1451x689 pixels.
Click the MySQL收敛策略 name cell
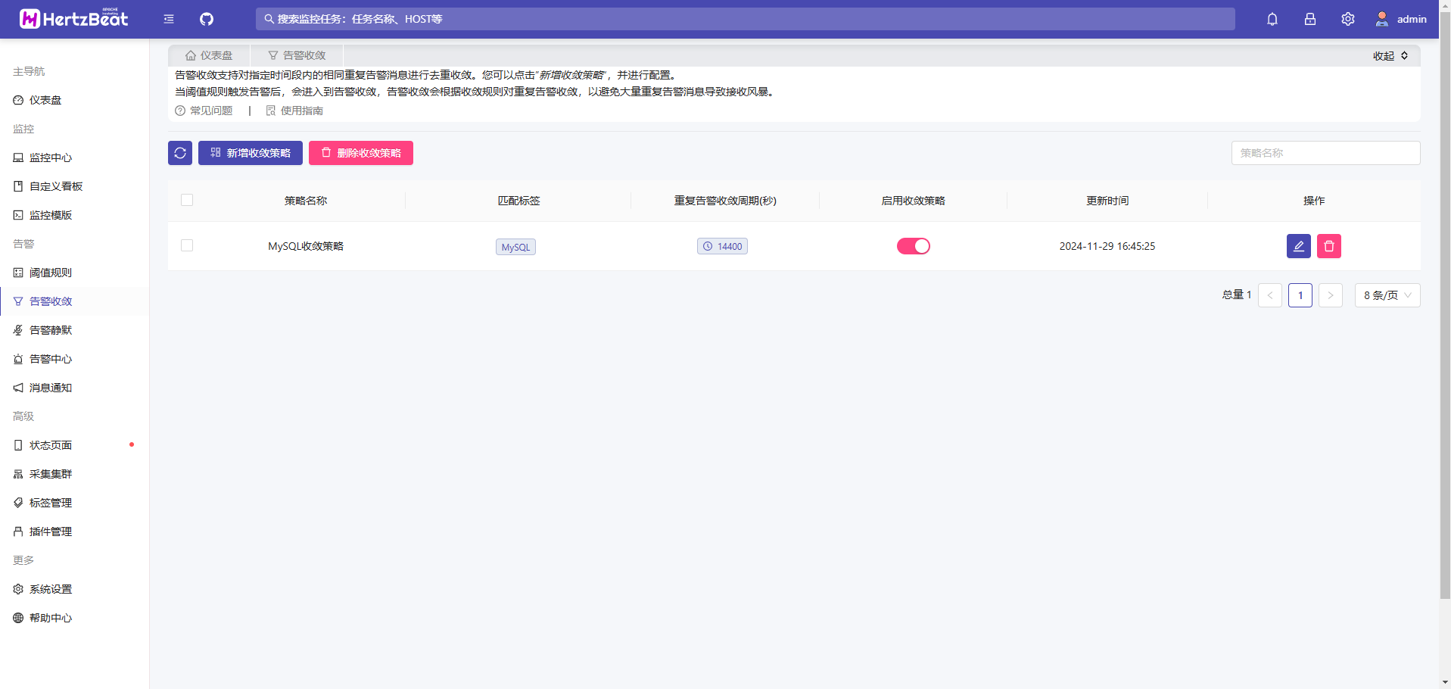[306, 246]
